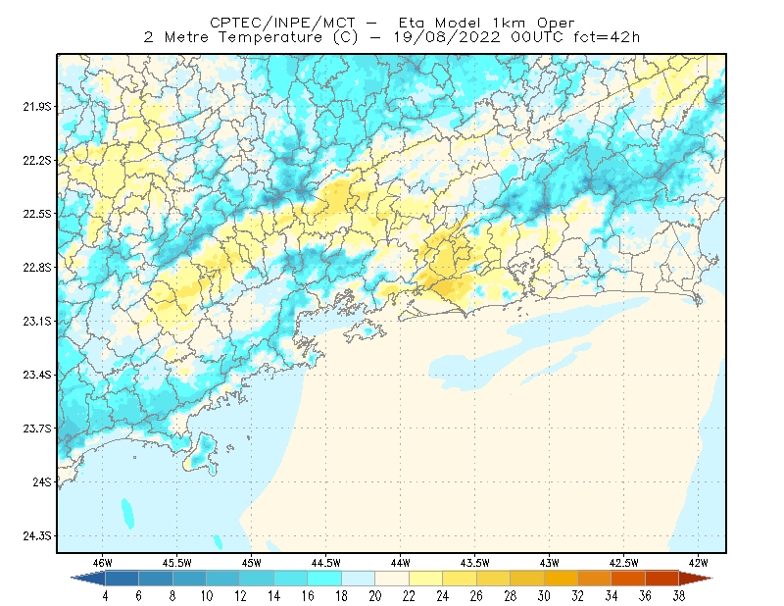Click the 24S latitude axis label
784x606 pixels.
42,481
